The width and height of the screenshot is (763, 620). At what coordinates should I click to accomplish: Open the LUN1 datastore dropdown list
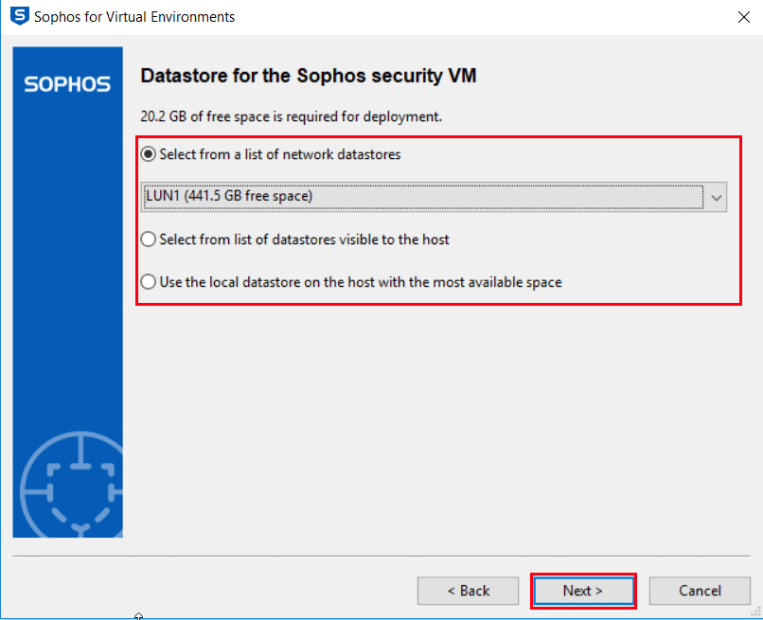434,197
